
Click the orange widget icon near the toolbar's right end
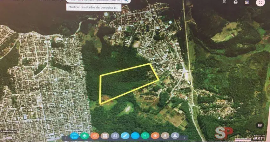point(155,136)
